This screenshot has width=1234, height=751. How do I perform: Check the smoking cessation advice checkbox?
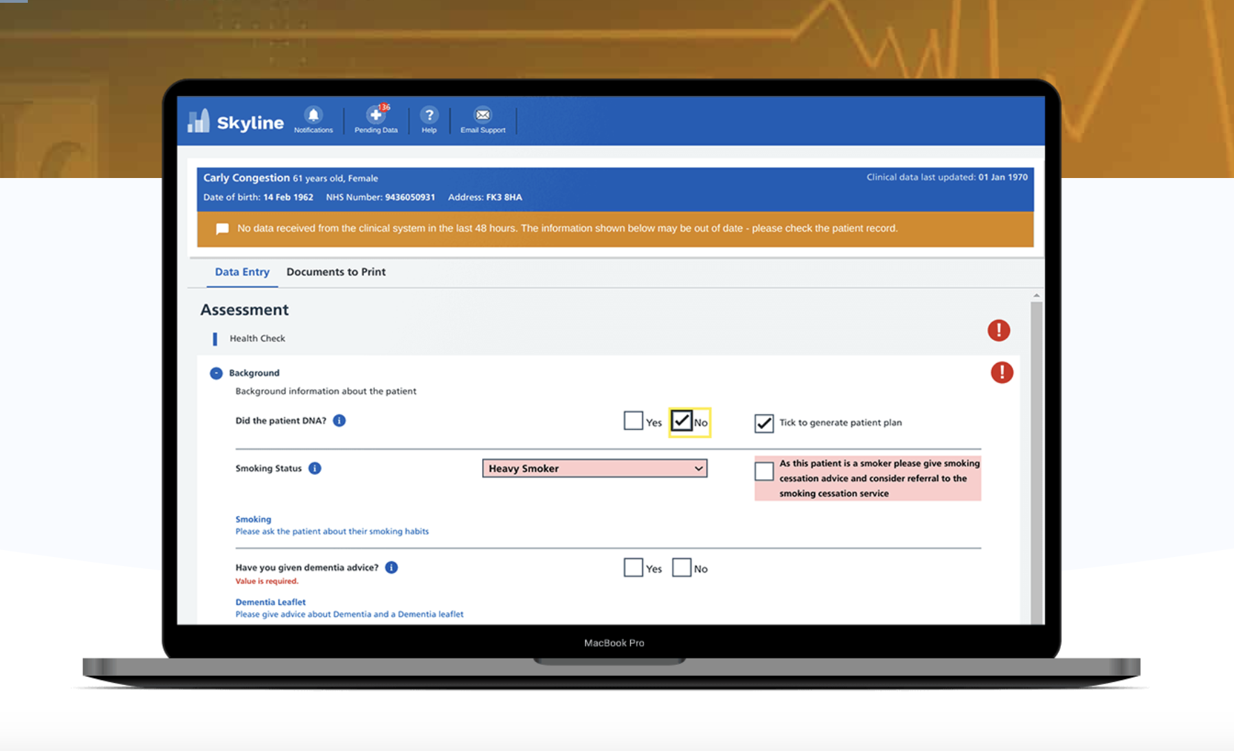pos(764,471)
